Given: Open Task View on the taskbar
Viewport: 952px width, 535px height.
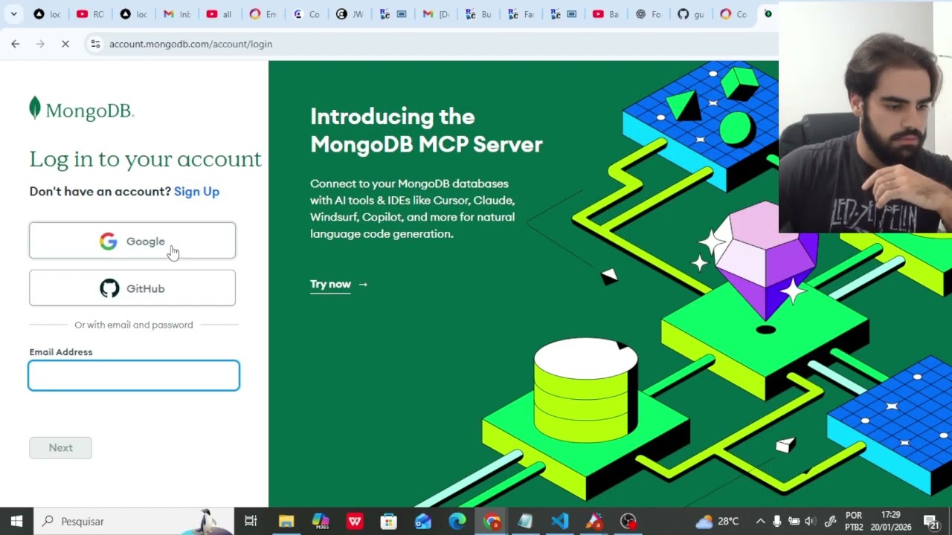Looking at the screenshot, I should pyautogui.click(x=251, y=521).
